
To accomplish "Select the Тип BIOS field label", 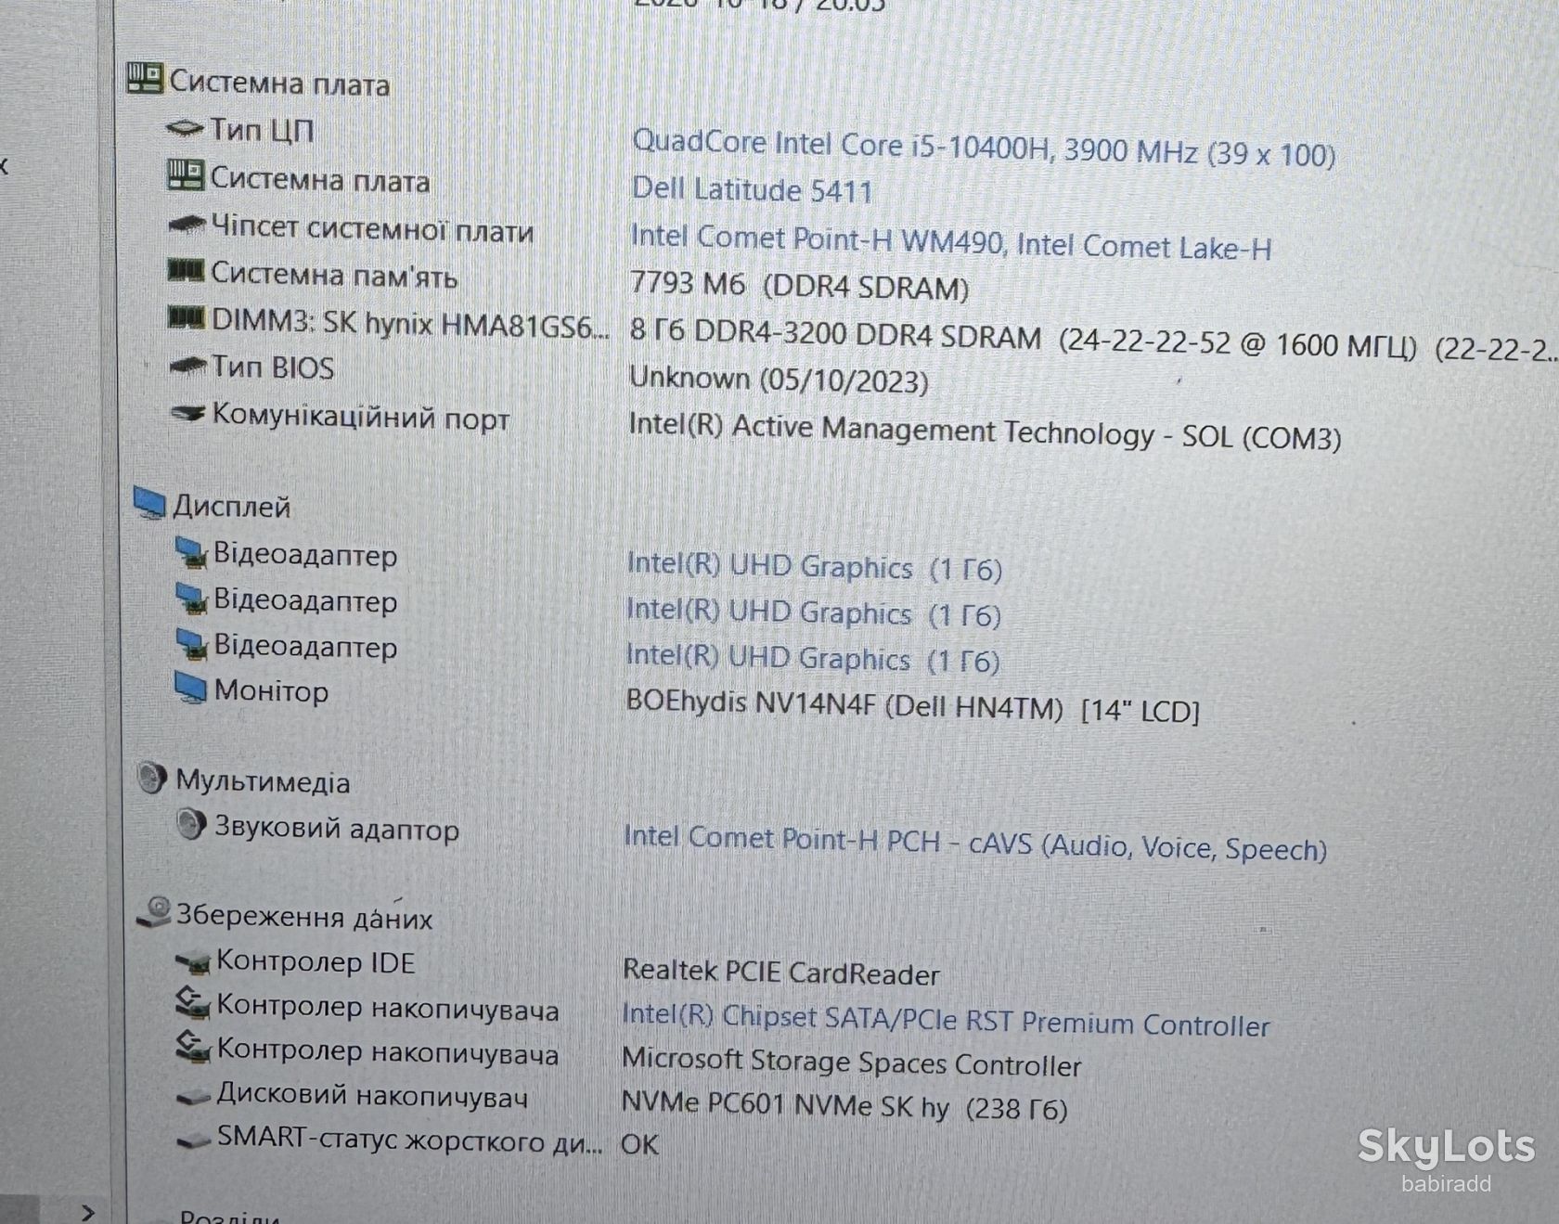I will click(x=273, y=367).
